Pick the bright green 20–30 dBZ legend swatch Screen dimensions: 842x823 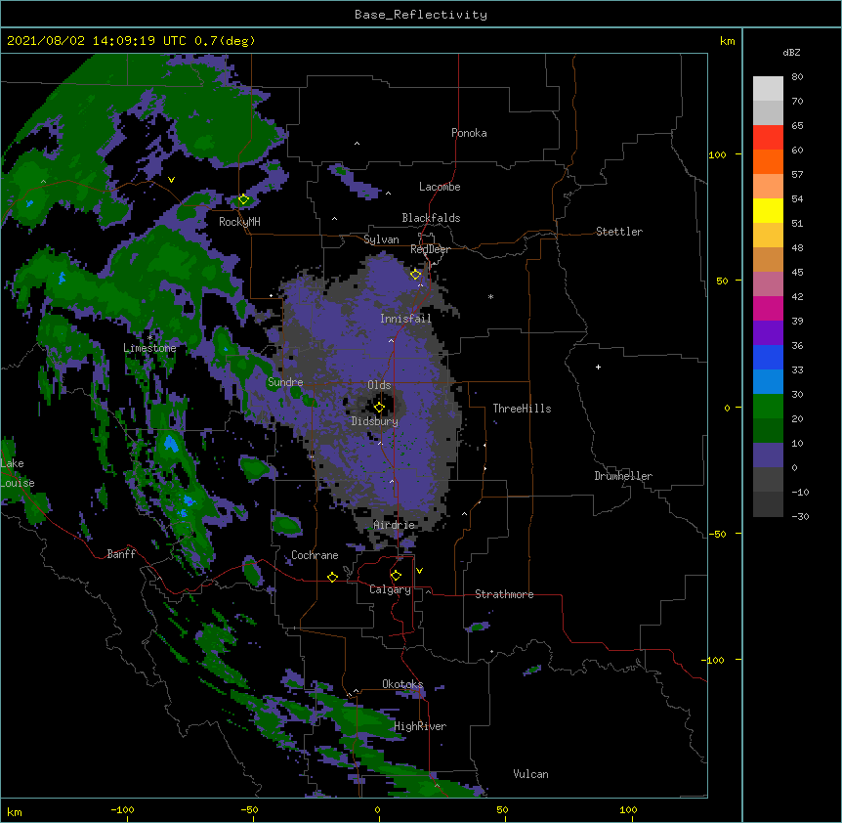(768, 407)
